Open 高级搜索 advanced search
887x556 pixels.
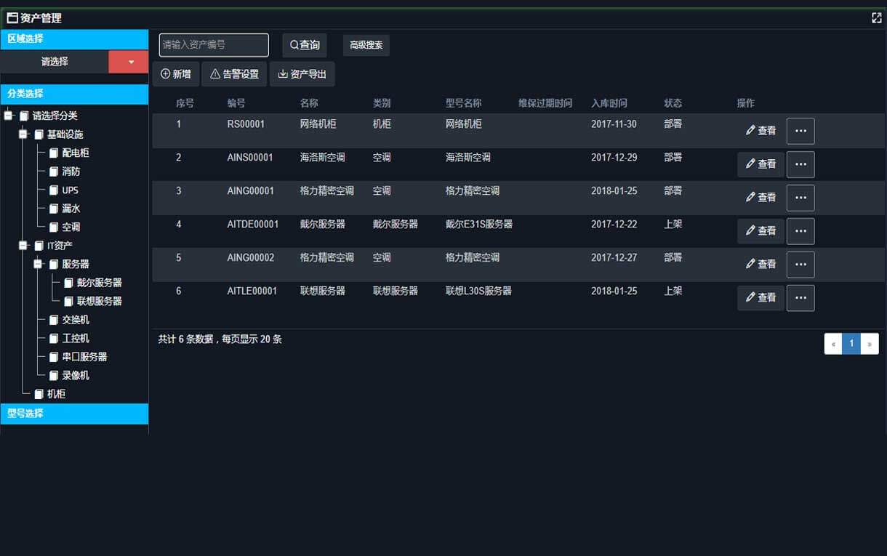(366, 45)
